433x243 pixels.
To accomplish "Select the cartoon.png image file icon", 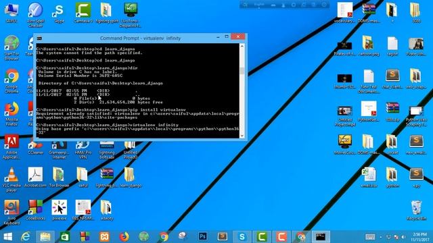I will pyautogui.click(x=369, y=45).
